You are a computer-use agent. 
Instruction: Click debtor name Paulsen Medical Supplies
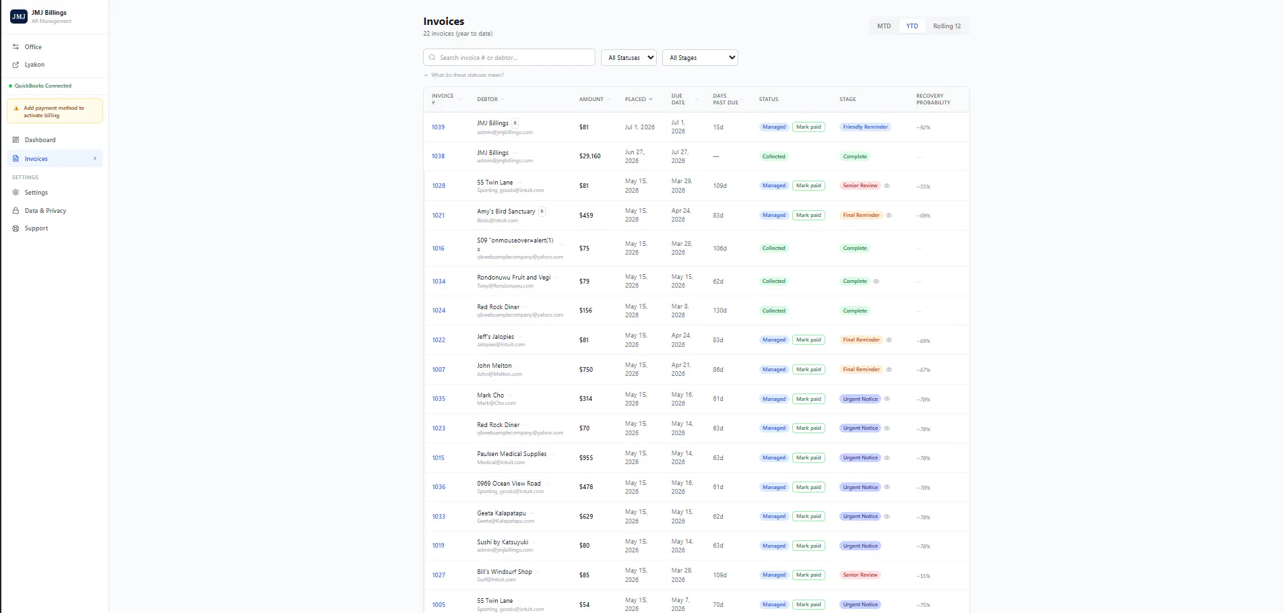(511, 454)
